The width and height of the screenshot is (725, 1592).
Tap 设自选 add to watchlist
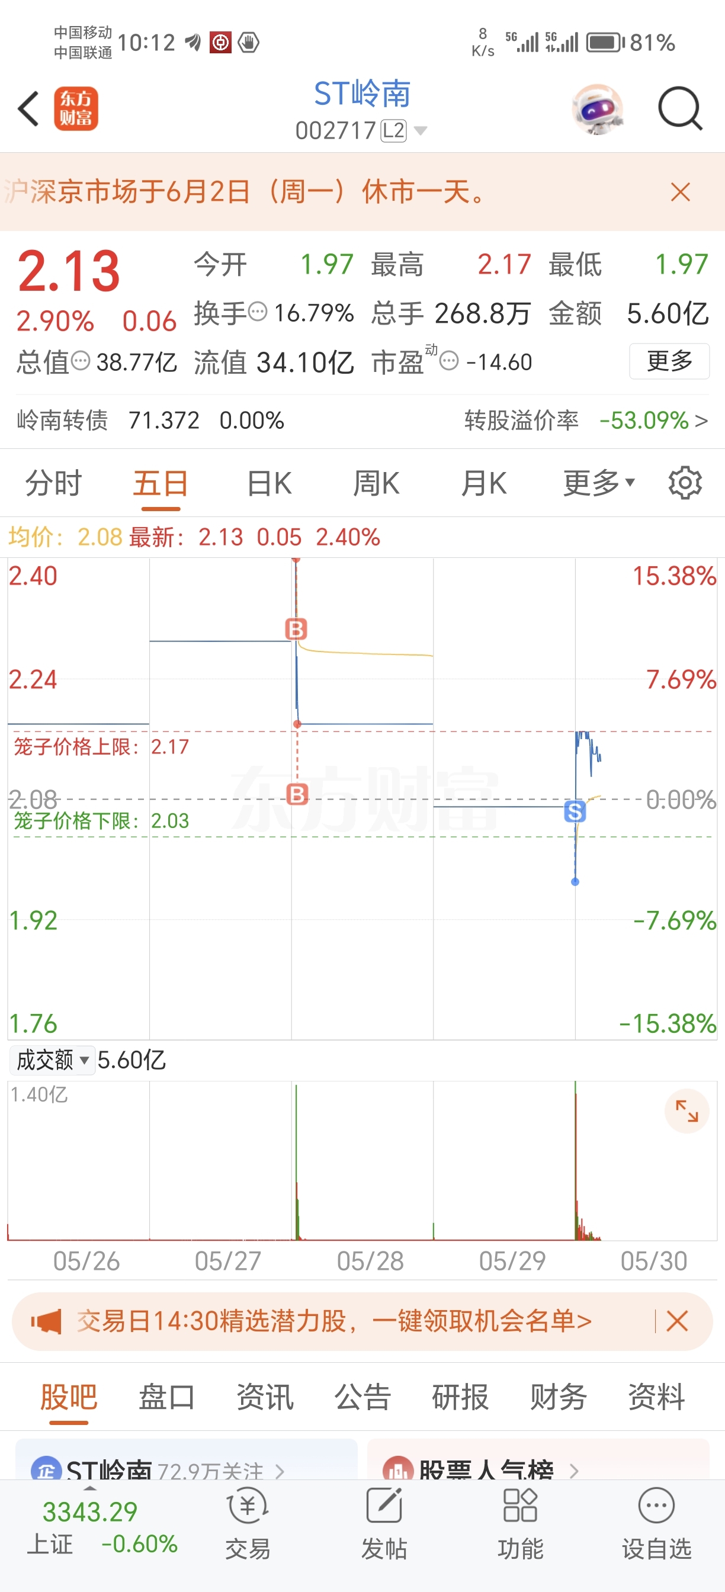coord(656,1523)
